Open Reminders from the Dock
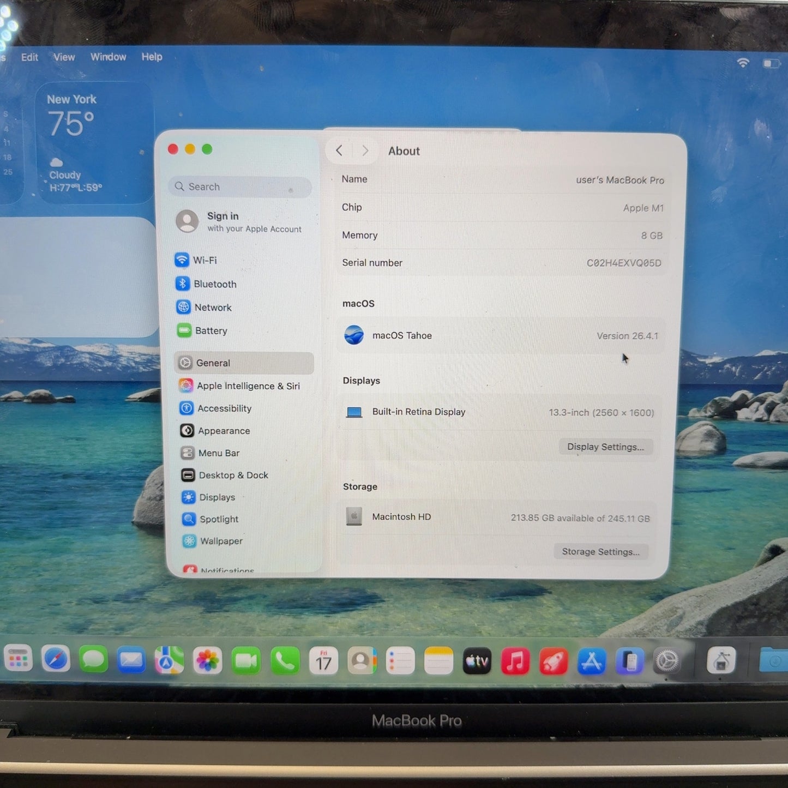 click(x=400, y=661)
